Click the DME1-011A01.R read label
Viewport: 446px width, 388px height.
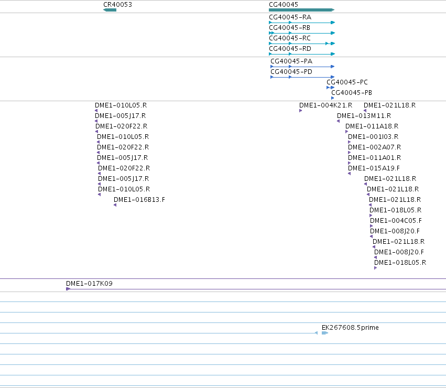[374, 158]
